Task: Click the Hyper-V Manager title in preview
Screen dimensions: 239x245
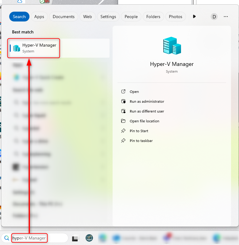Action: point(172,64)
